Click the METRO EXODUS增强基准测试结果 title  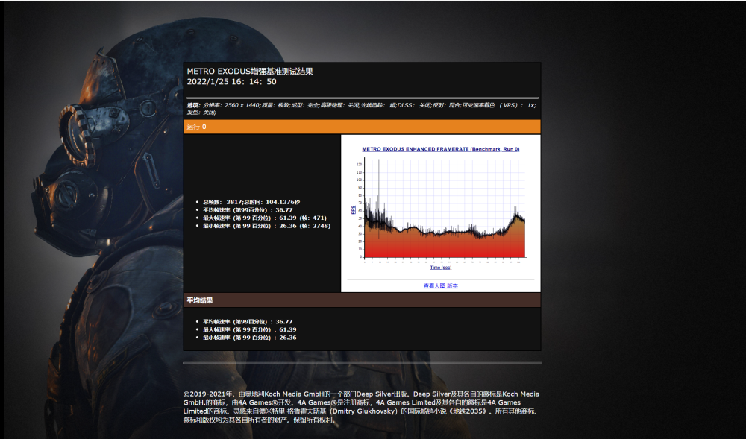[x=250, y=72]
